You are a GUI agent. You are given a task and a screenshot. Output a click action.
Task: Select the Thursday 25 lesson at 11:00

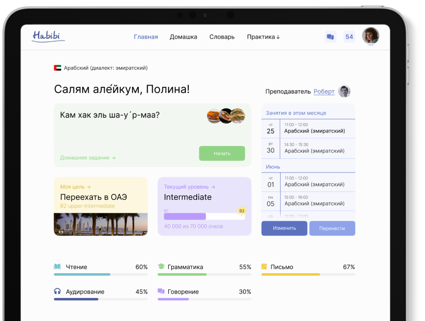coord(308,128)
